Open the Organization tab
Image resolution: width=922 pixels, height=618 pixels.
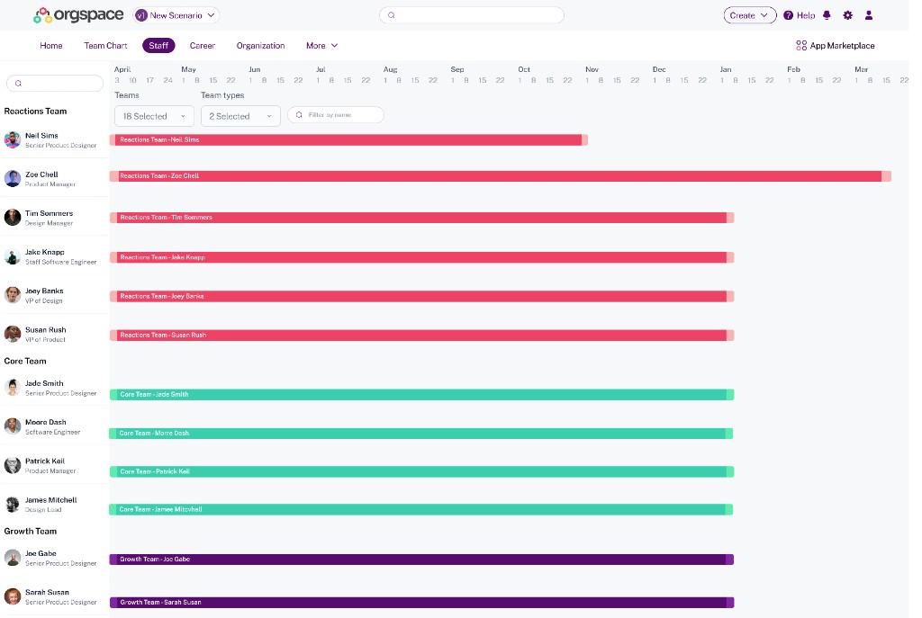pos(260,45)
